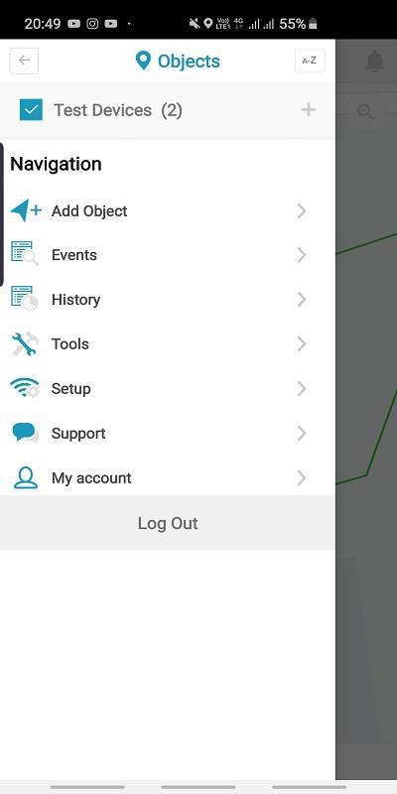This screenshot has width=397, height=794.
Task: Click the Objects location pin icon
Action: [143, 61]
